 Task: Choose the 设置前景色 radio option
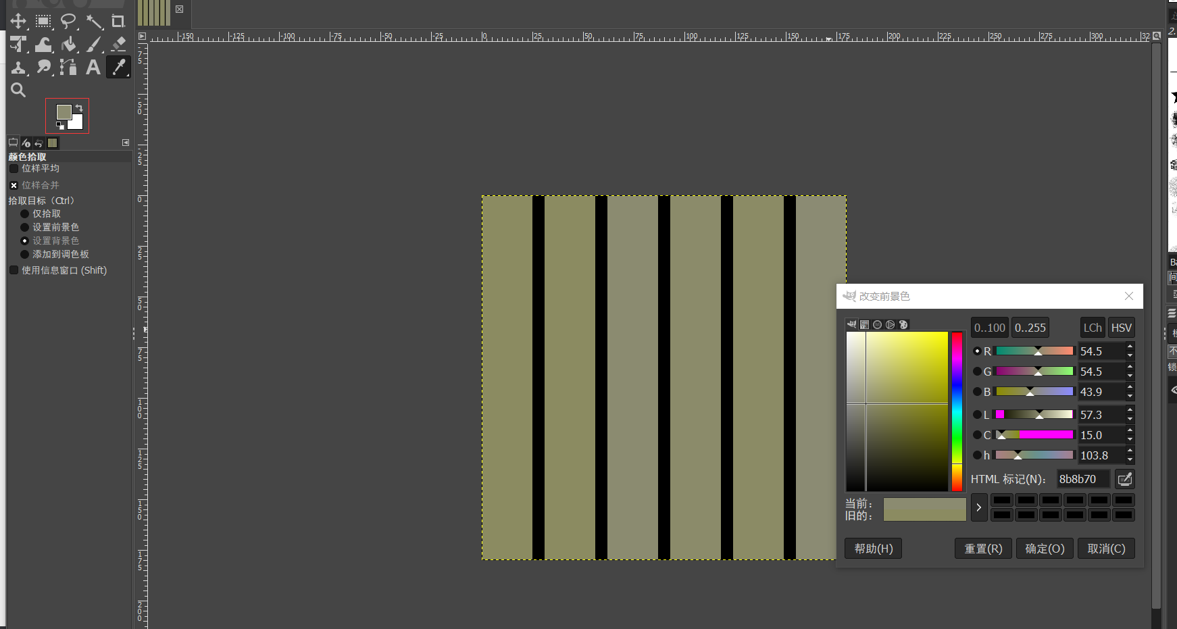click(25, 227)
